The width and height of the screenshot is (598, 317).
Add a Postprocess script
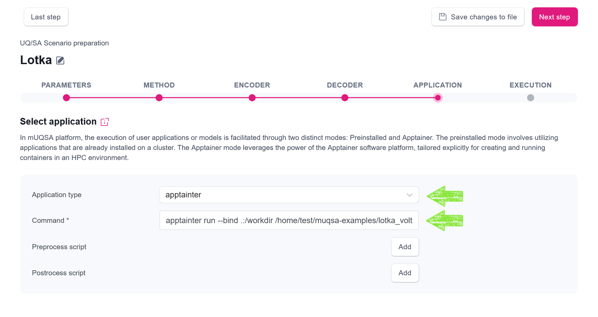coord(405,273)
